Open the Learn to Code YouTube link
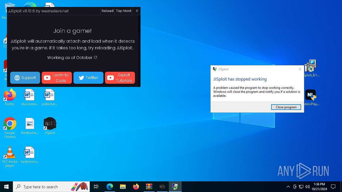The image size is (342, 192). (x=57, y=78)
